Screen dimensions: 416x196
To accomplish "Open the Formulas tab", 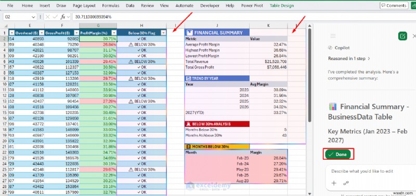I will (x=111, y=6).
